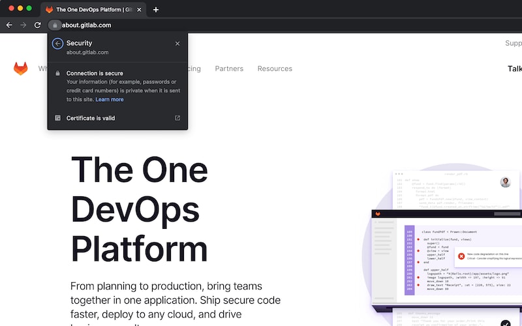Click The One DevOps Platform heading
Screen dimensions: 522x326
coord(139,209)
